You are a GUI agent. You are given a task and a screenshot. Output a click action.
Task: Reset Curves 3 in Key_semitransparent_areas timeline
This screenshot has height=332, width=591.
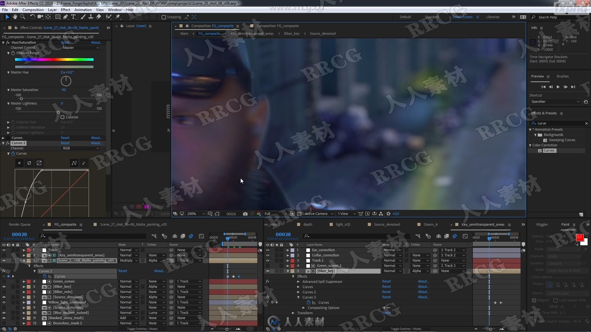(x=386, y=297)
